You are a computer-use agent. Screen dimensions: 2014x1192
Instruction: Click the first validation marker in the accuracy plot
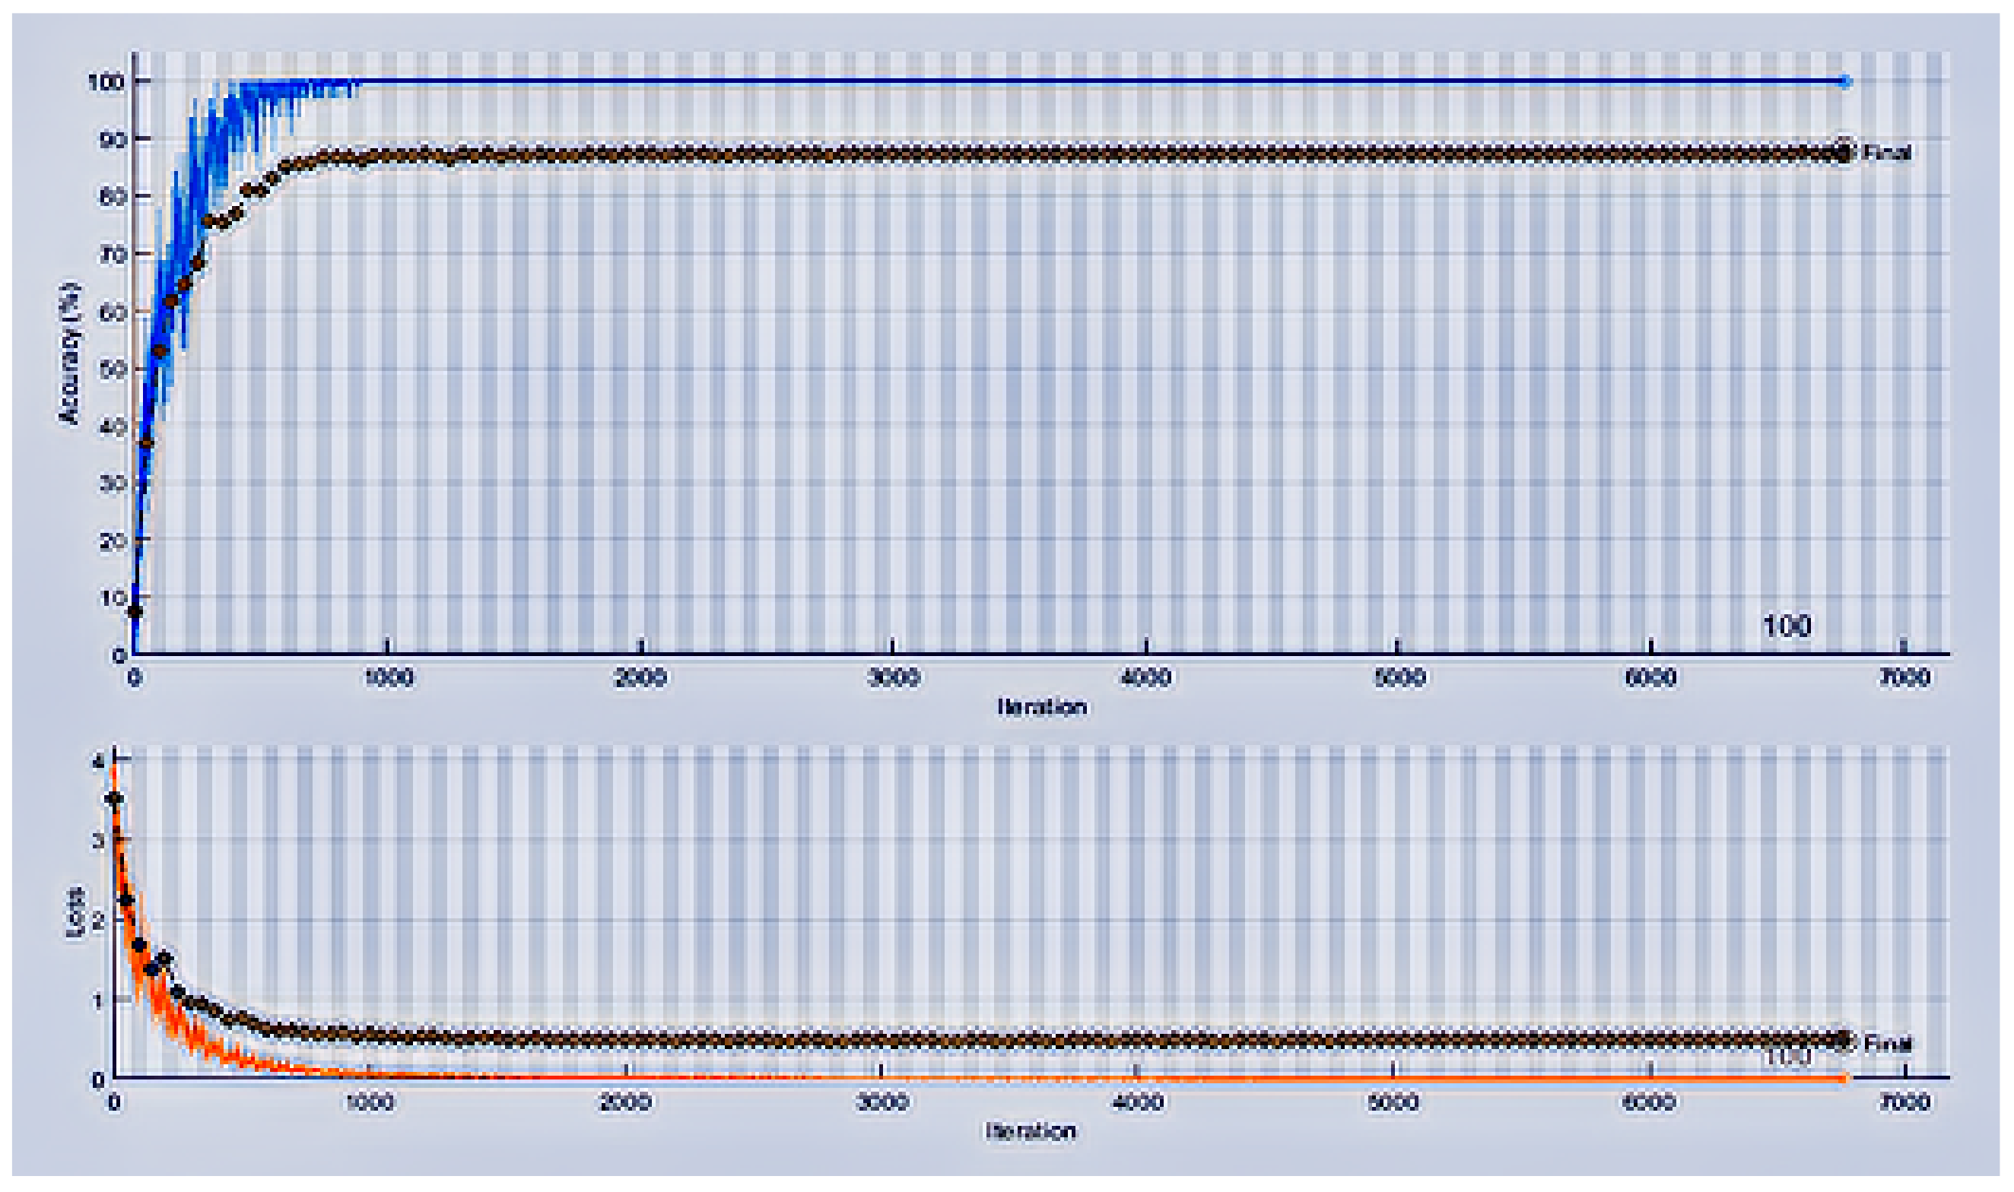(135, 612)
